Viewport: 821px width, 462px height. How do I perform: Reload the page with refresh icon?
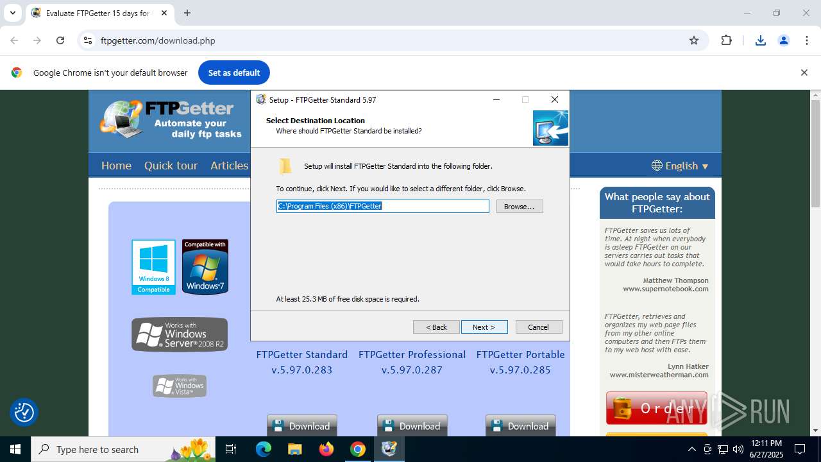pos(60,40)
